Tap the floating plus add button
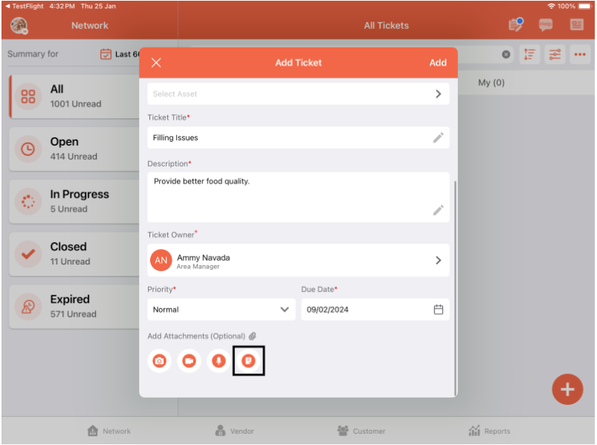The height and width of the screenshot is (445, 597). (x=567, y=389)
